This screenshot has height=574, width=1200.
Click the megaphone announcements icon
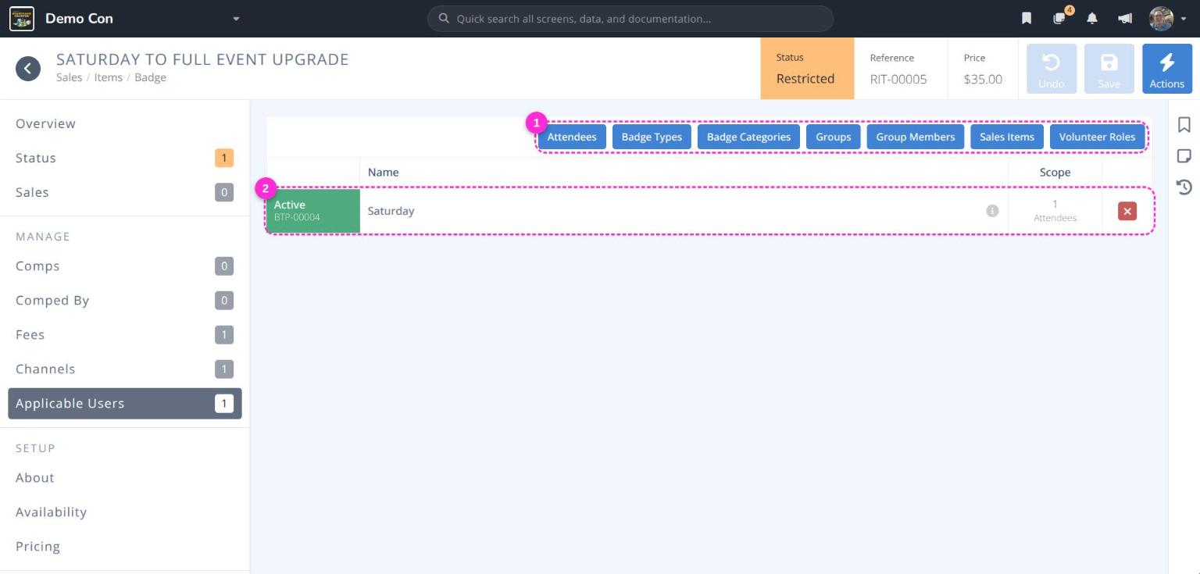pos(1125,19)
